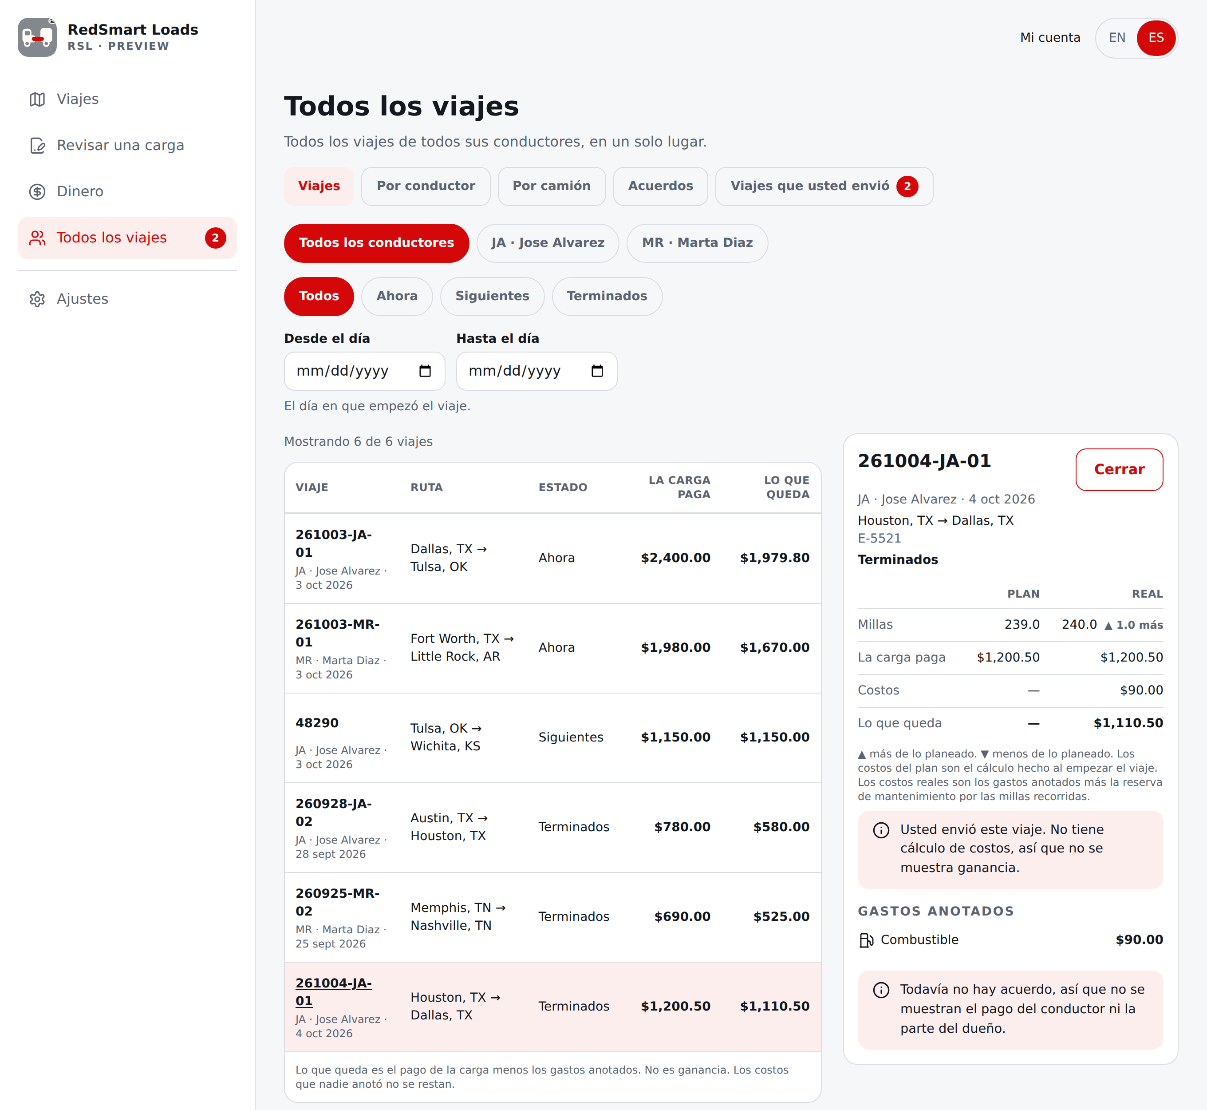The width and height of the screenshot is (1207, 1110).
Task: Select the ES language option
Action: click(1156, 38)
